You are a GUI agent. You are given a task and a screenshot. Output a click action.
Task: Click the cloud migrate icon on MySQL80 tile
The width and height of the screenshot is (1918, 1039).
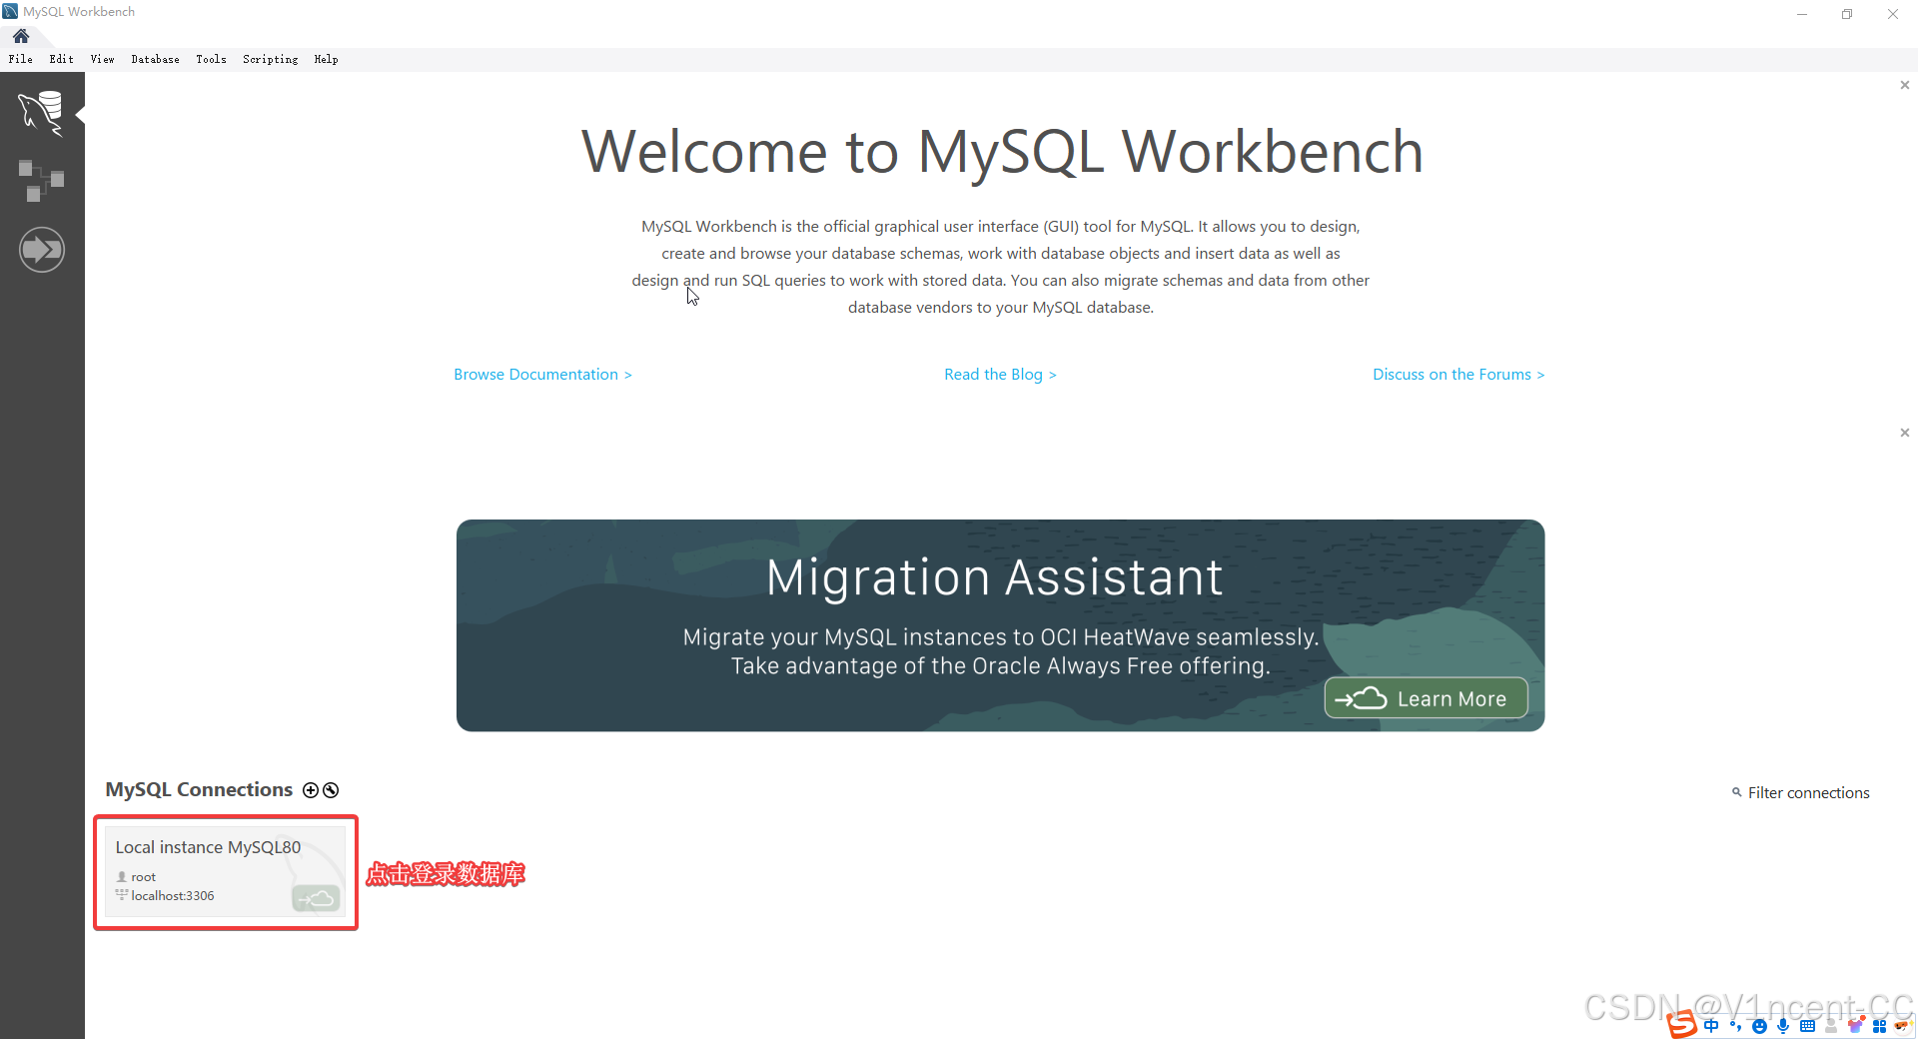[316, 898]
